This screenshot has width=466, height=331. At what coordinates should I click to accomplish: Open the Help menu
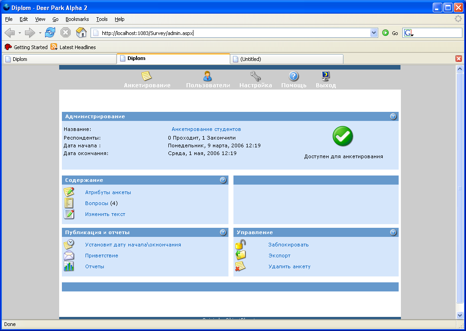[x=120, y=19]
